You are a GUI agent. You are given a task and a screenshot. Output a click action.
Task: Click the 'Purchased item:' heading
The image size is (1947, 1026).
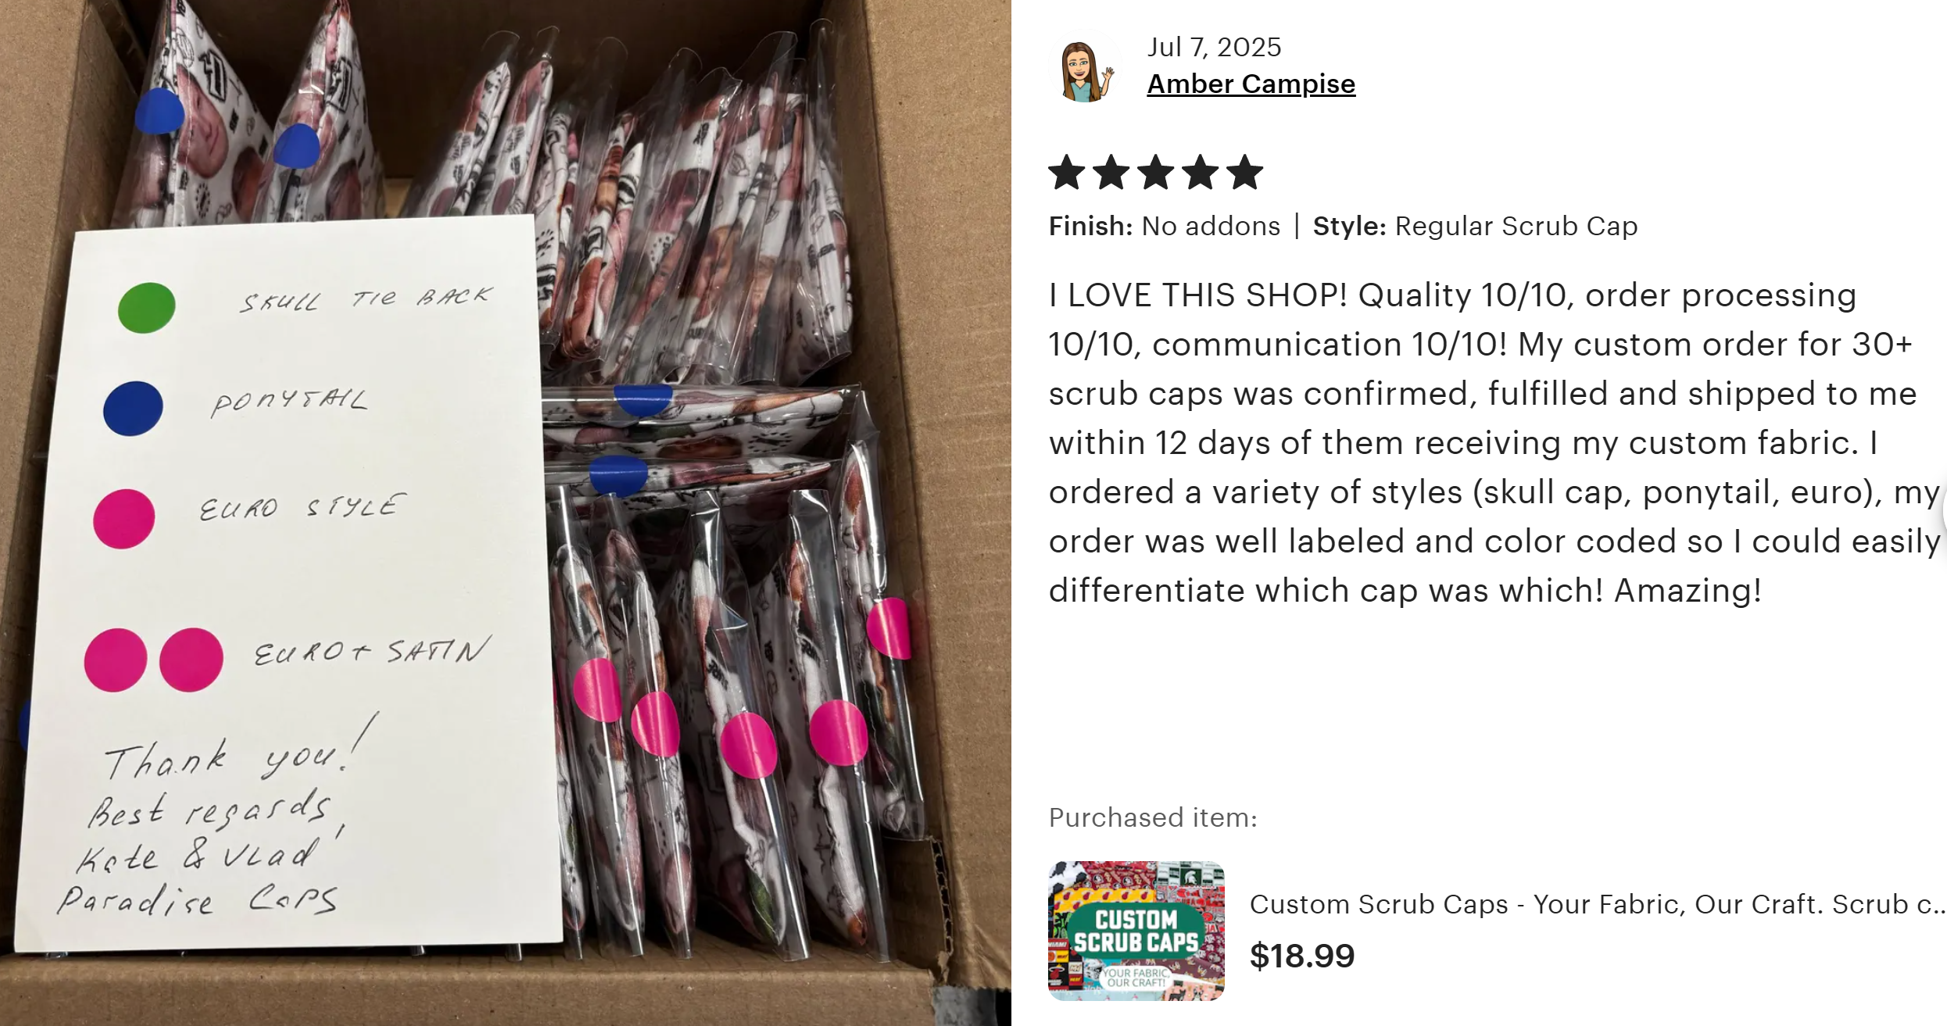[1152, 817]
